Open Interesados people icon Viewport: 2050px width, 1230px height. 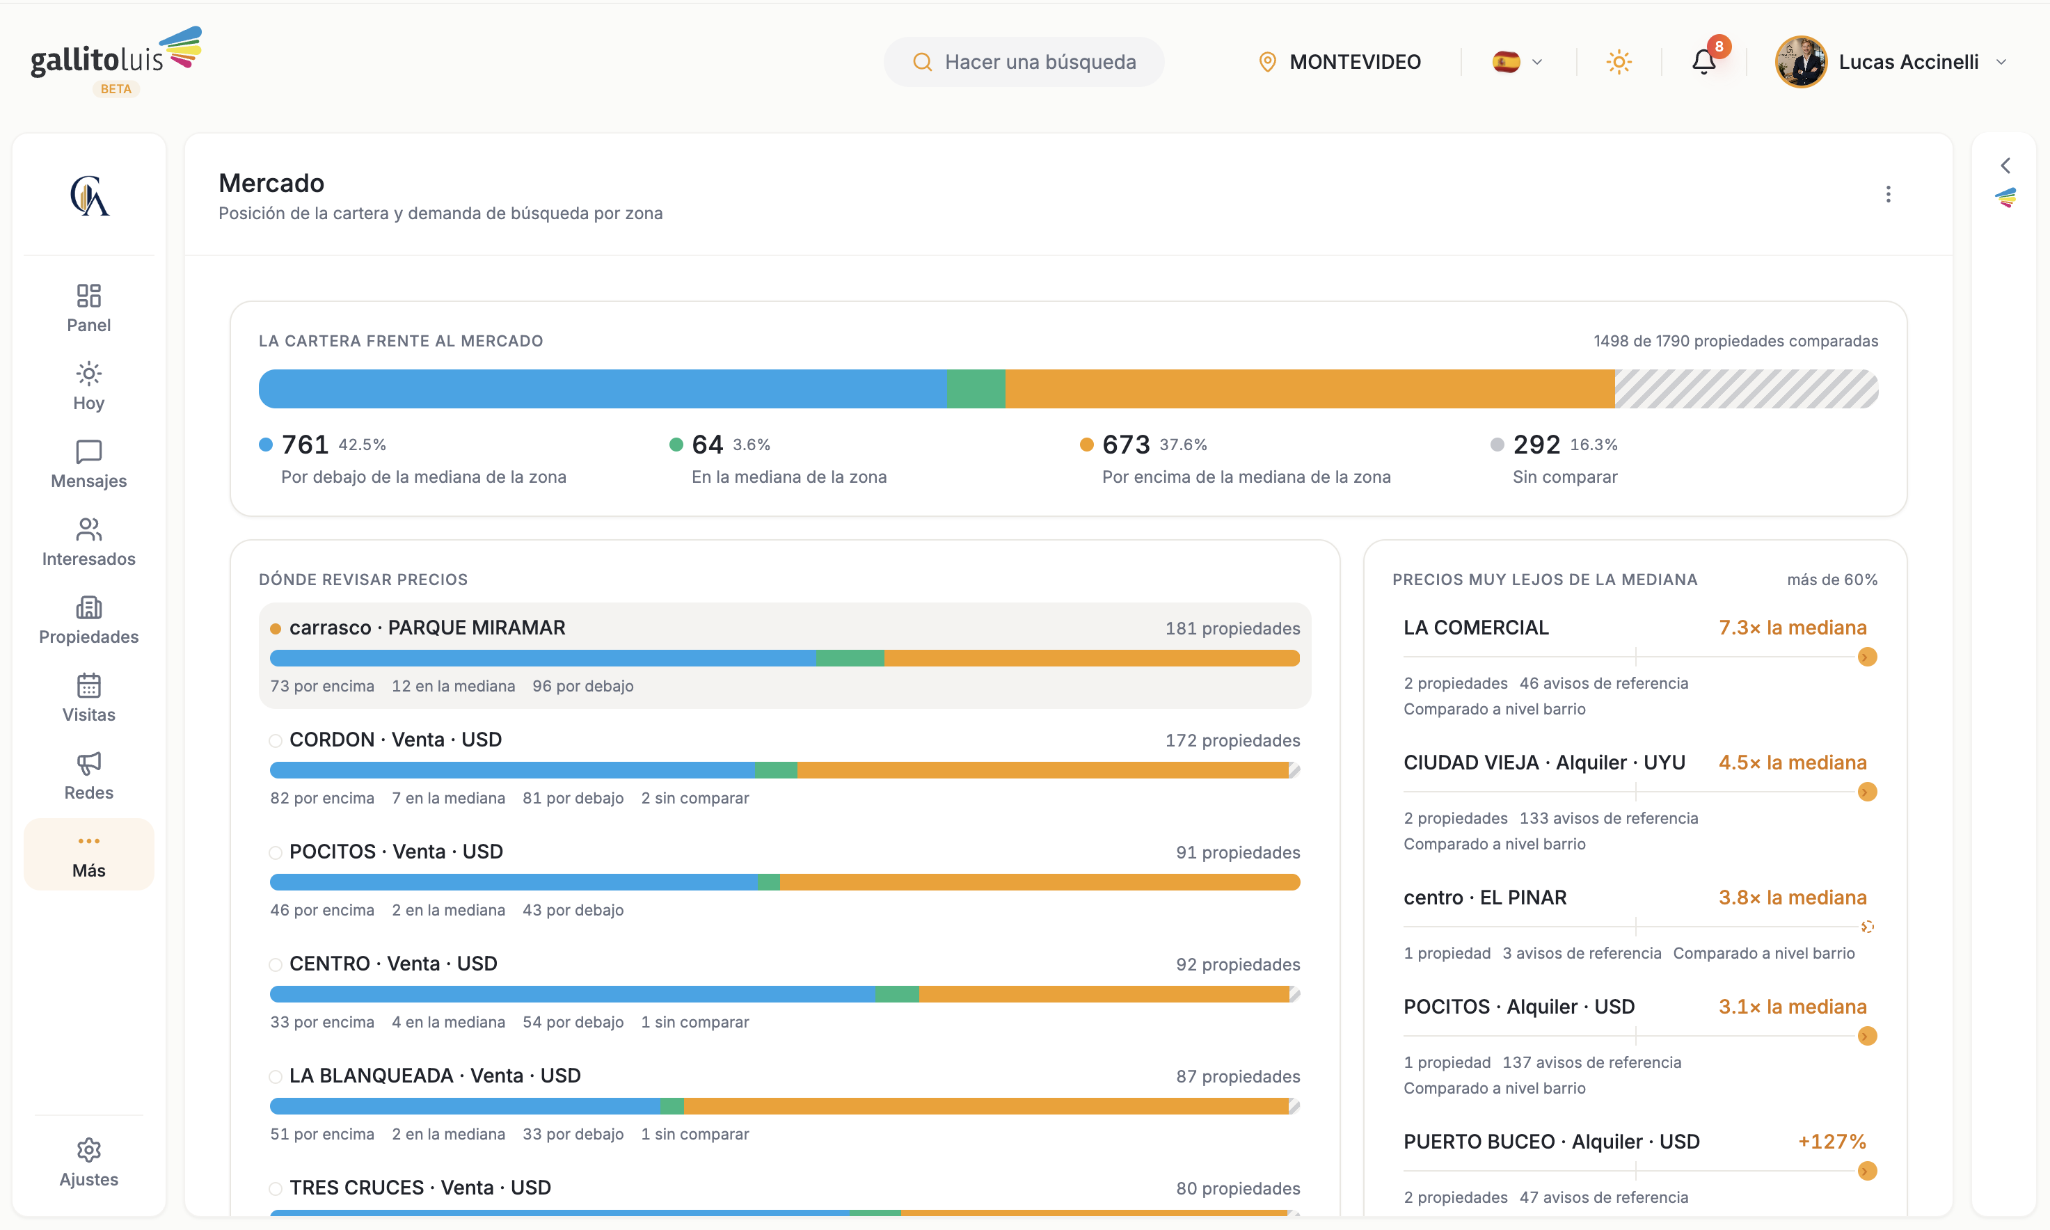tap(88, 529)
